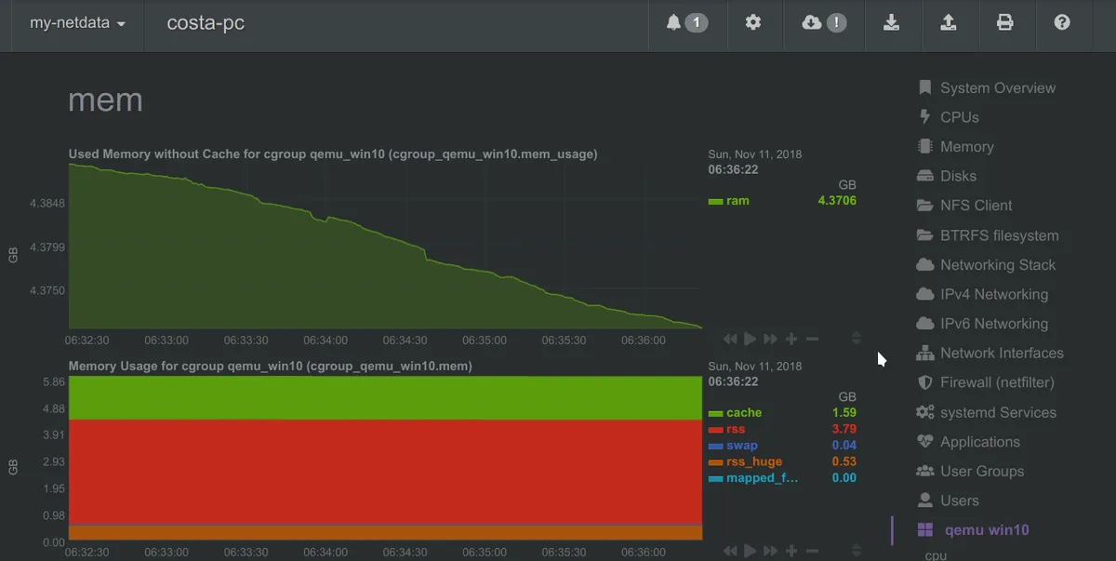This screenshot has width=1116, height=561.
Task: Click the costa-pc hostname link
Action: click(206, 23)
